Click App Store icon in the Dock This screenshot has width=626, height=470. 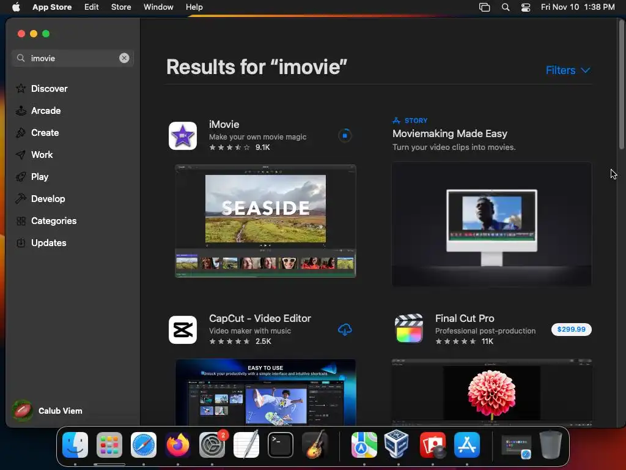click(x=466, y=445)
